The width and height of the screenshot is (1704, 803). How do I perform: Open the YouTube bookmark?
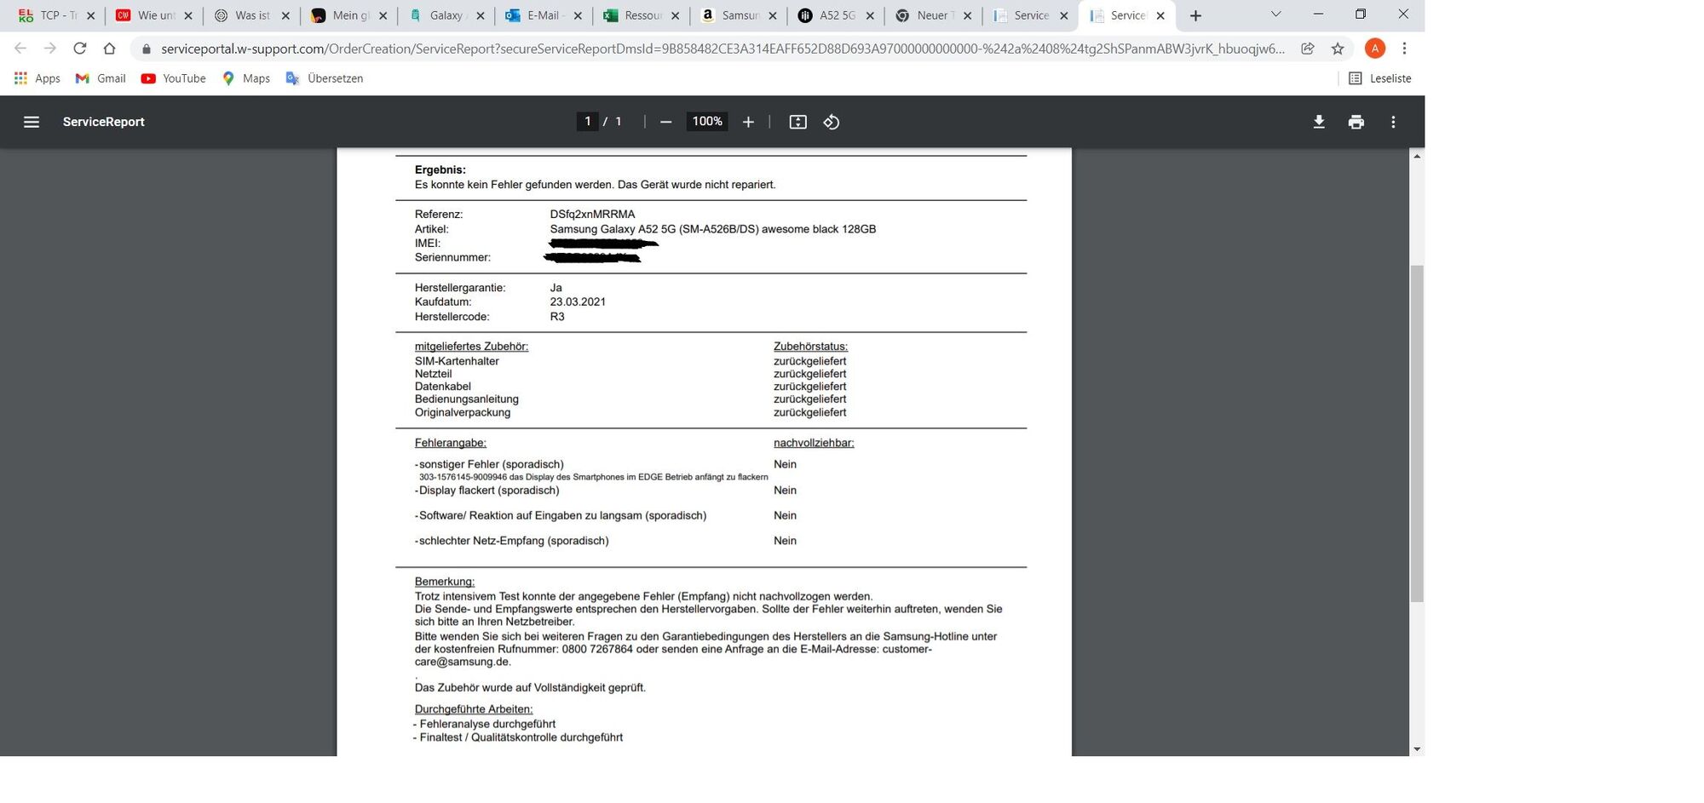pos(174,78)
